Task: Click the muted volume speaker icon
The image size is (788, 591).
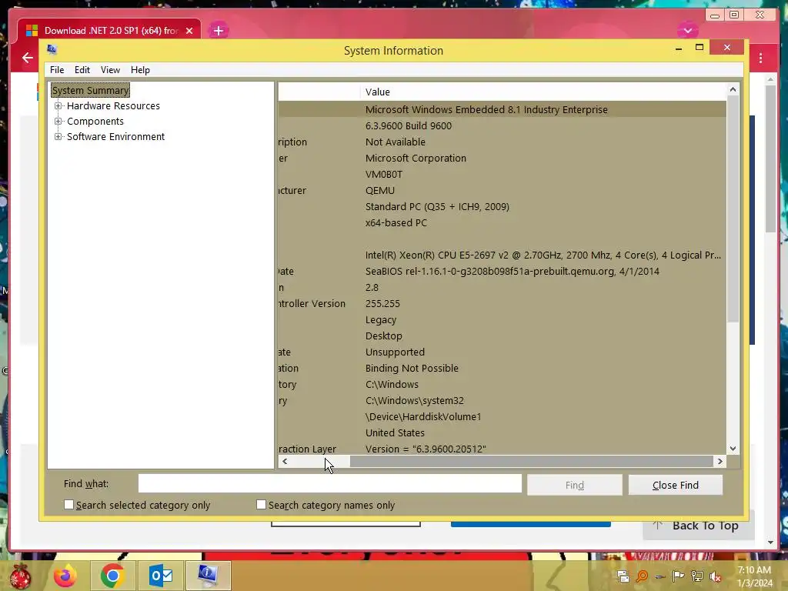Action: coord(716,577)
